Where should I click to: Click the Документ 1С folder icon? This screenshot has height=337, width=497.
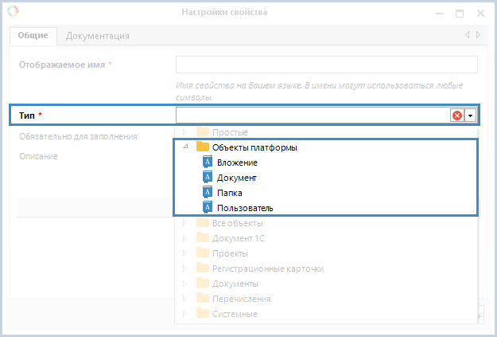pos(202,238)
